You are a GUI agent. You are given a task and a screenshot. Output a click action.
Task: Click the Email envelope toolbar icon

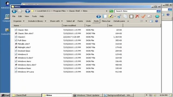149,16
